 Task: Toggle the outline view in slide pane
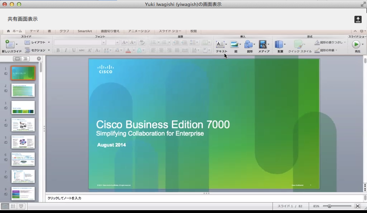(25, 59)
